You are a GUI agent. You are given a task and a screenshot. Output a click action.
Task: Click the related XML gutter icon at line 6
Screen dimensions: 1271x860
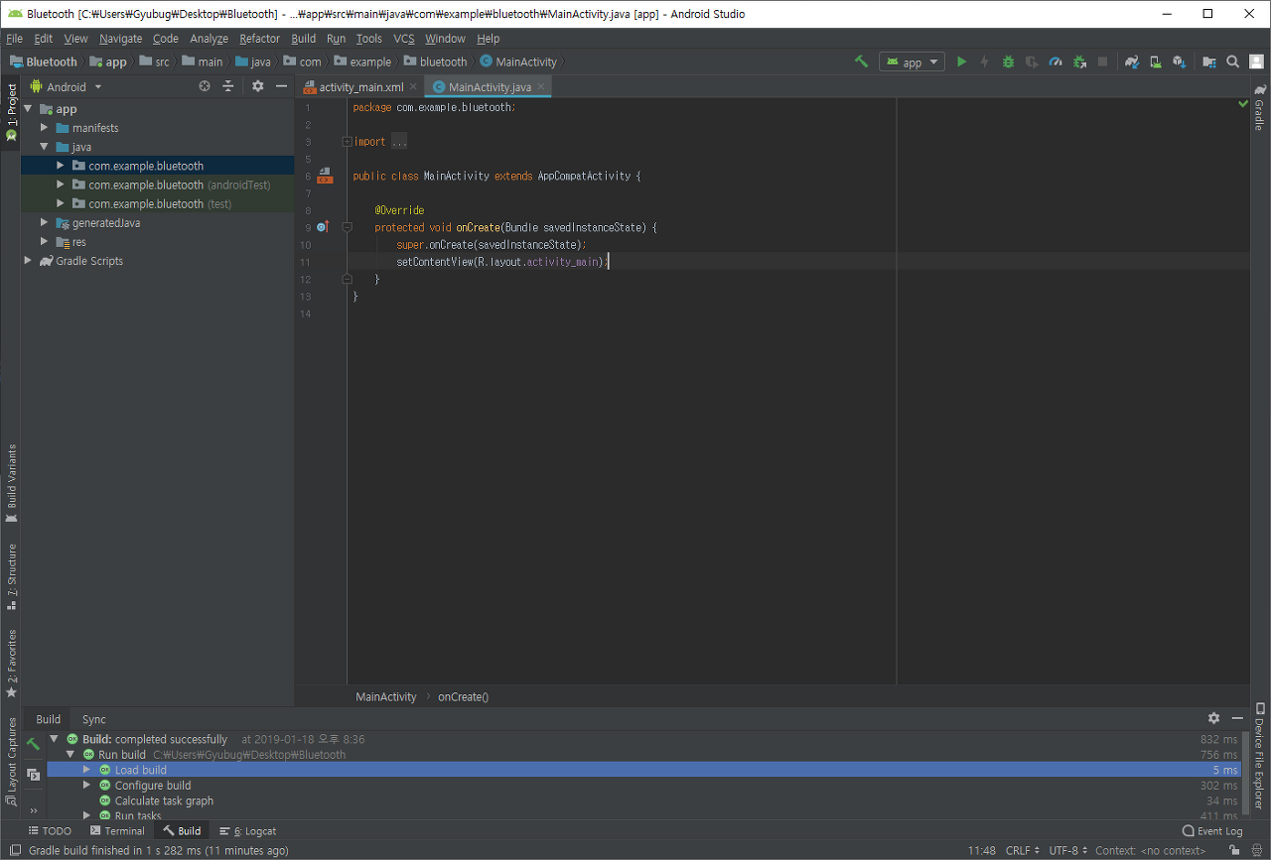coord(325,176)
